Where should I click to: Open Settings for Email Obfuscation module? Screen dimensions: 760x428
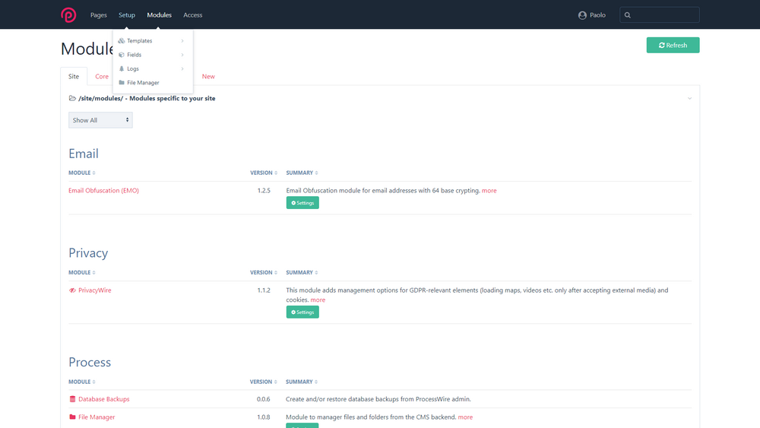[x=302, y=203]
